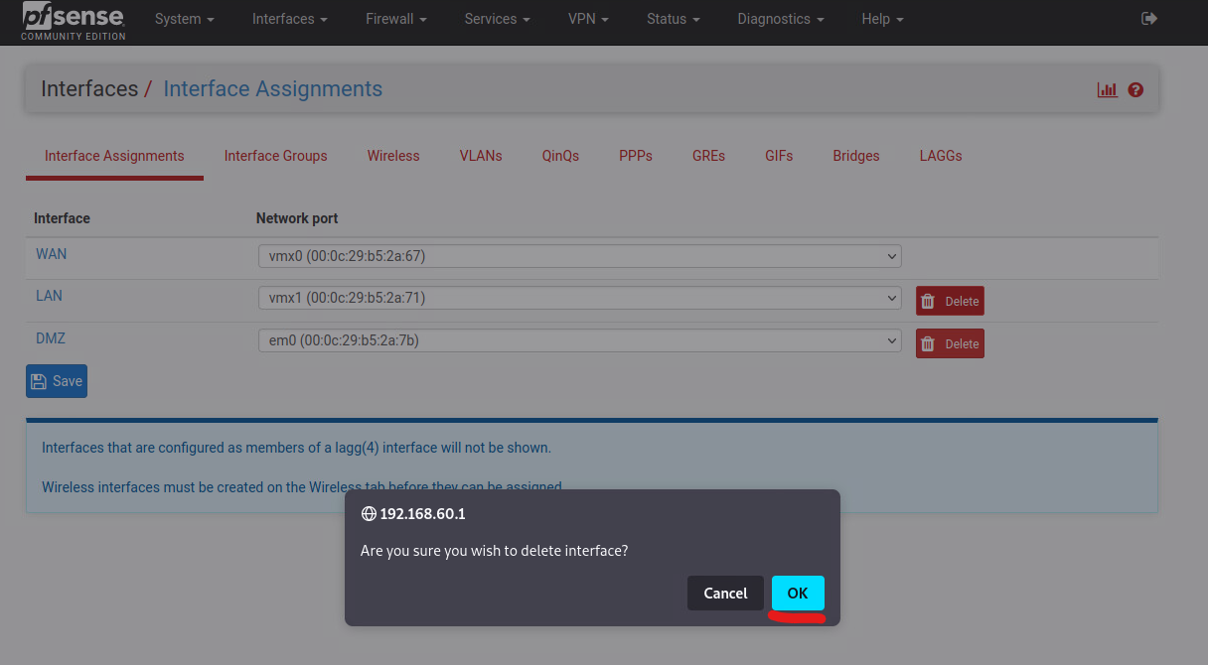Viewport: 1208px width, 665px height.
Task: Expand the DMZ network port dropdown
Action: click(x=579, y=340)
